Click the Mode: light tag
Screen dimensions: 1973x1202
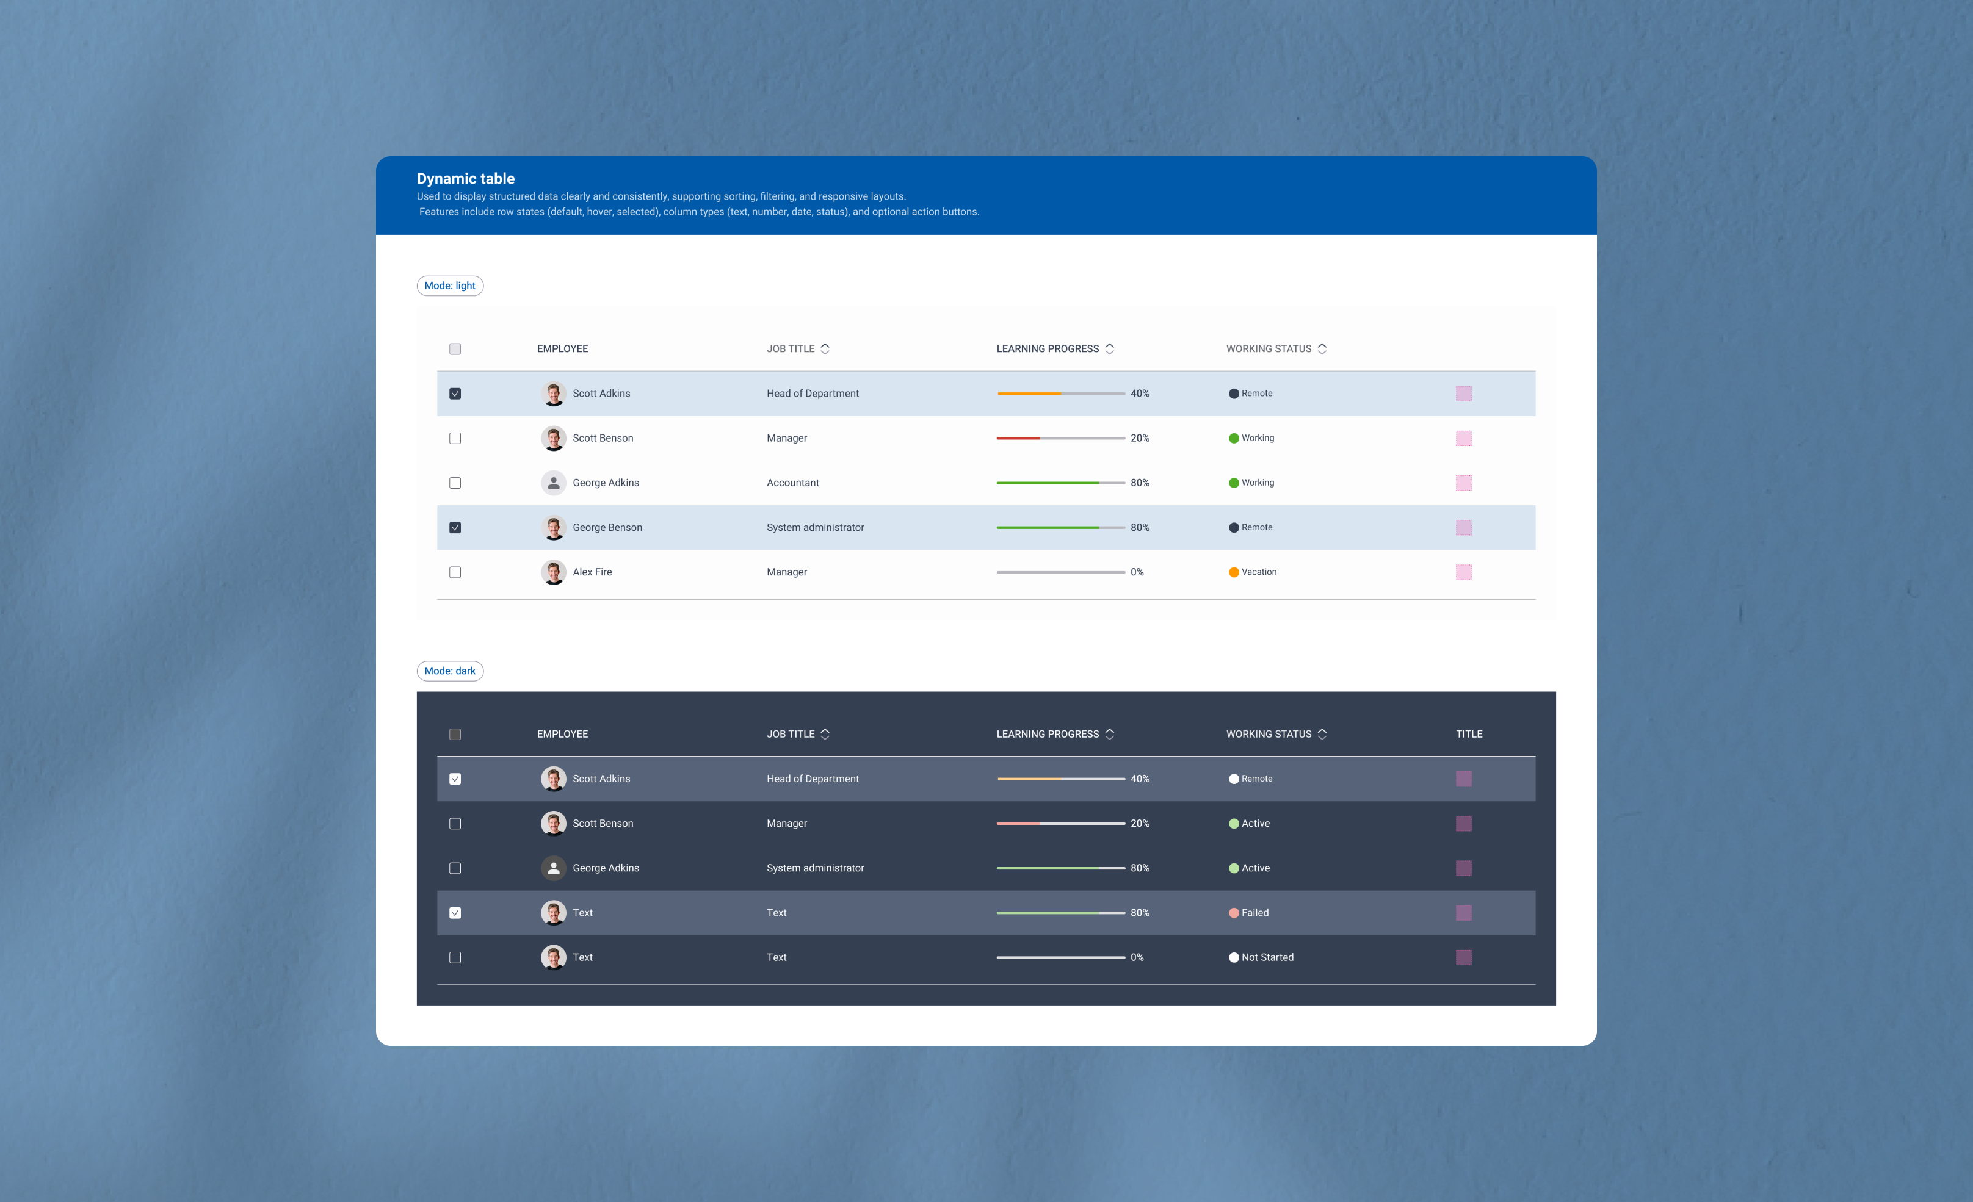(450, 286)
